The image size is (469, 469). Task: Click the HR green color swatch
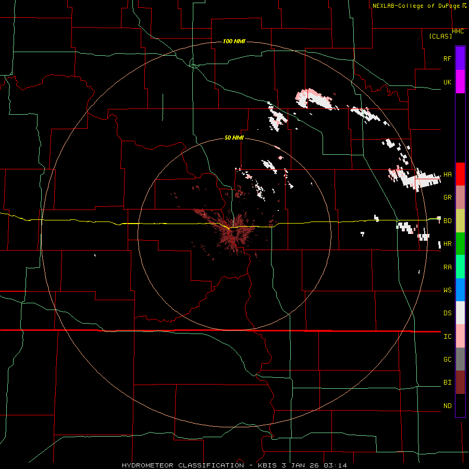(460, 244)
